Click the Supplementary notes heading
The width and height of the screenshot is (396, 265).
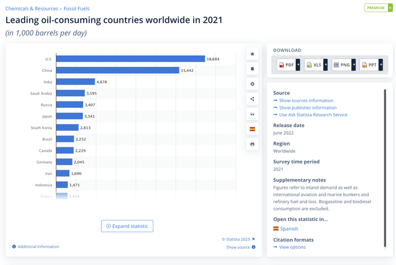299,180
